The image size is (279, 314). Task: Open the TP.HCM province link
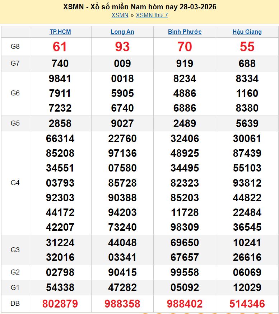(60, 32)
